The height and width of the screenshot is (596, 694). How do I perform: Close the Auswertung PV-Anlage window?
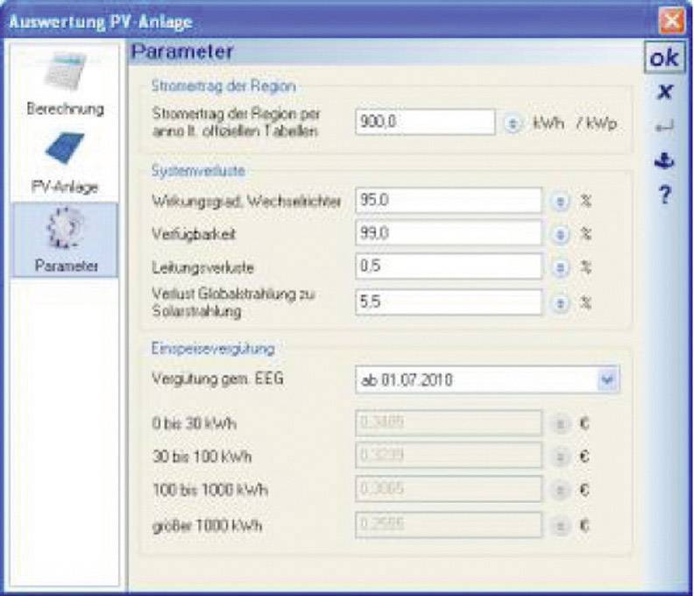pos(672,20)
